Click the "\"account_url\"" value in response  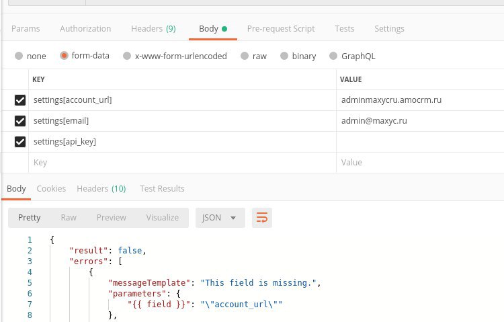pos(241,305)
